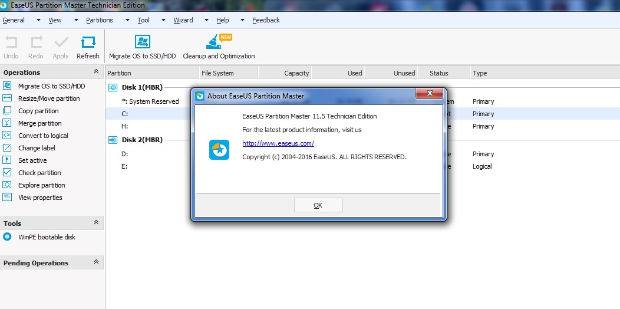620x309 pixels.
Task: Click WinPE bootable disk icon
Action: (7, 237)
